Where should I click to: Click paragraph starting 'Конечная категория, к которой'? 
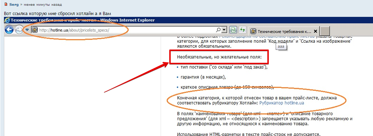257,100
